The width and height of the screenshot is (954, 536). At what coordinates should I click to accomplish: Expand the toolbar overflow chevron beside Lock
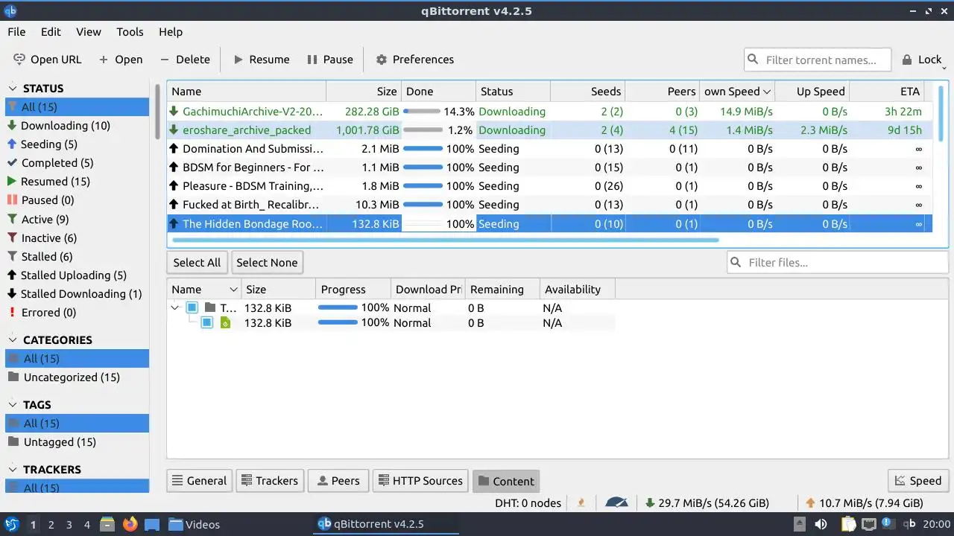click(x=944, y=67)
